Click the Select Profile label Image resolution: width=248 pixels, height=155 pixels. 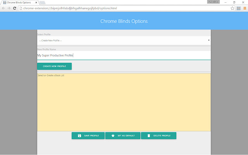pos(44,34)
